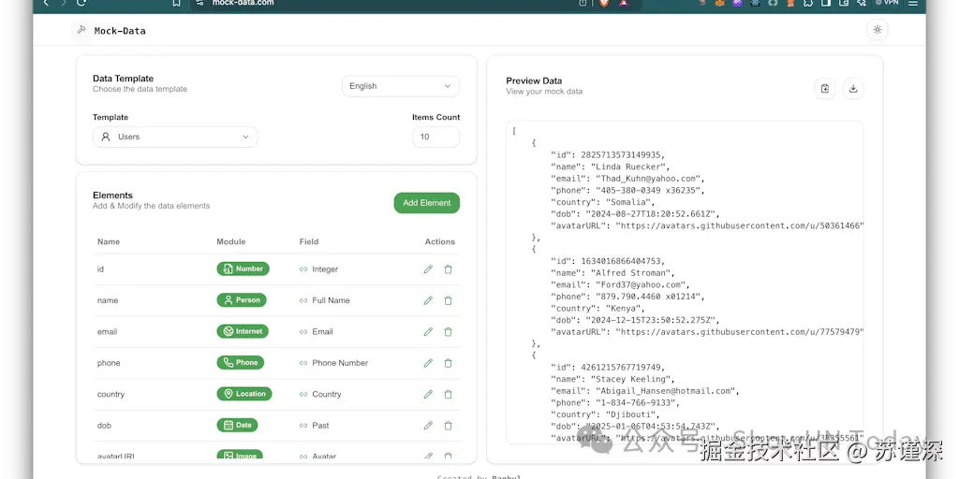The height and width of the screenshot is (479, 959).
Task: Click the 'dob' name cell
Action: pos(104,426)
